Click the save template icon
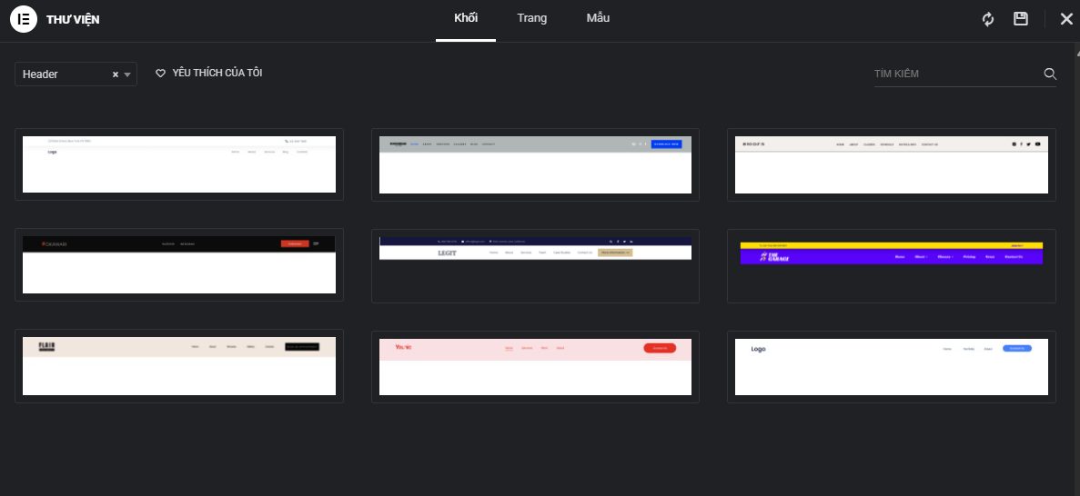1080x496 pixels. click(1021, 19)
